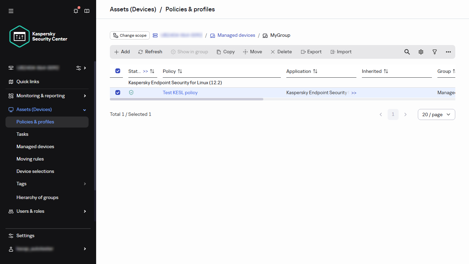Image resolution: width=469 pixels, height=264 pixels.
Task: View notifications via the bell icon
Action: pos(76,11)
